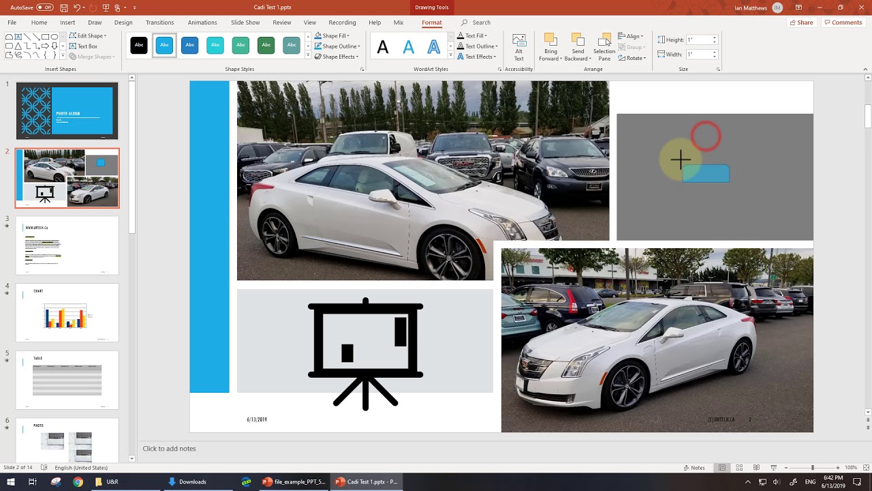
Task: Click the Share button
Action: pyautogui.click(x=801, y=23)
